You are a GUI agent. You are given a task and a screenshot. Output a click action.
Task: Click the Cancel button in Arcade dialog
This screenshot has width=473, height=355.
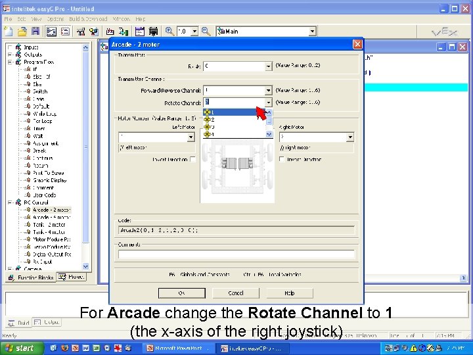[236, 293]
